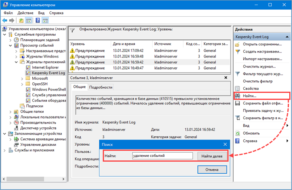This screenshot has height=190, width=292.
Task: Click the binoculars icon next to Найти
Action: pos(237,96)
